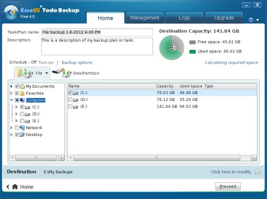Sort list by Capacity column header

[x=167, y=86]
